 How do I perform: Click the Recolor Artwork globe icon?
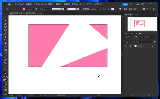tap(120, 9)
